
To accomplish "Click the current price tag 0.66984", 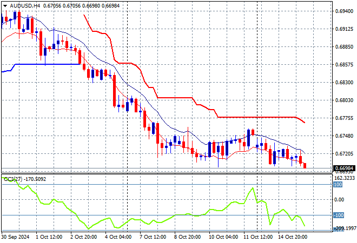I will click(344, 168).
